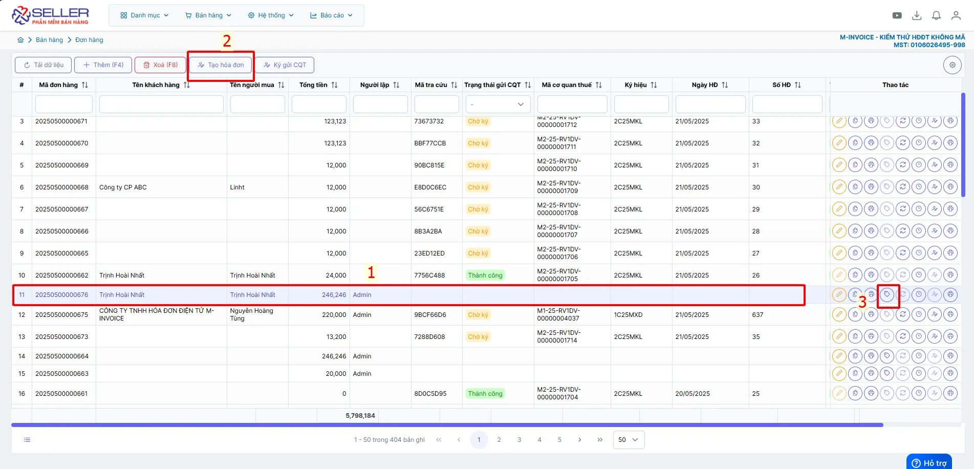Click the clock history icon for order 20250500000667
974x469 pixels.
919,209
